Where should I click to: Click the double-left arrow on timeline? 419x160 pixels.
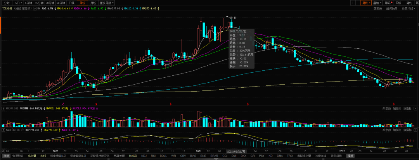4,151
